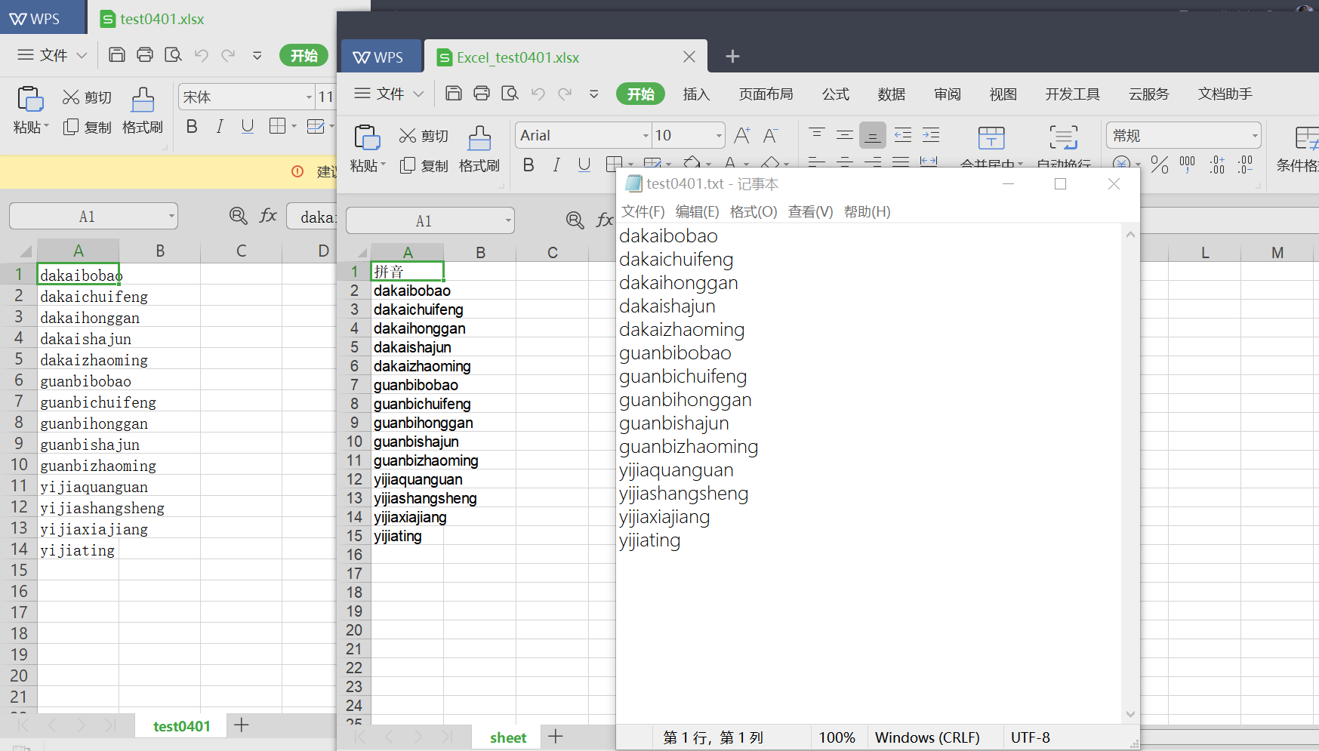This screenshot has width=1319, height=751.
Task: Click the Undo icon
Action: coord(537,94)
